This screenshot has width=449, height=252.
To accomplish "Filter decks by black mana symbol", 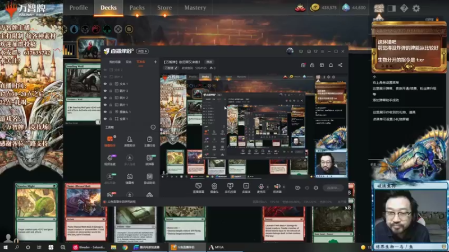I will 85,29.
